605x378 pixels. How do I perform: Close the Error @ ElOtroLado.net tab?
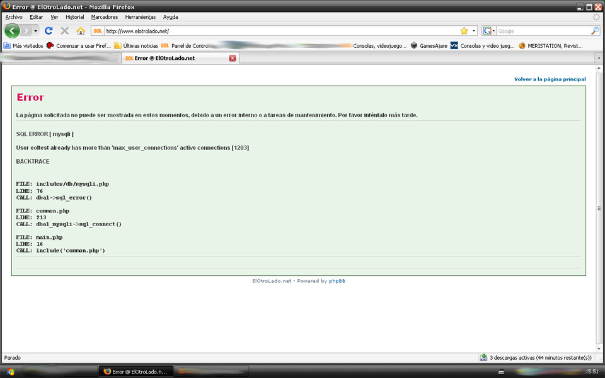(x=233, y=58)
